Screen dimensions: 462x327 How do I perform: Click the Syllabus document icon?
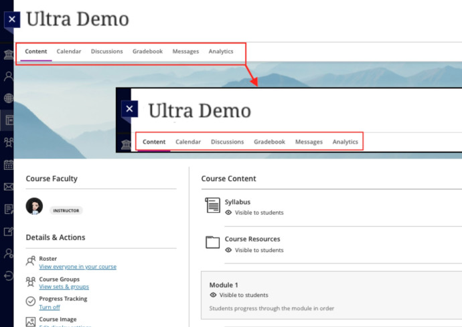(x=212, y=205)
